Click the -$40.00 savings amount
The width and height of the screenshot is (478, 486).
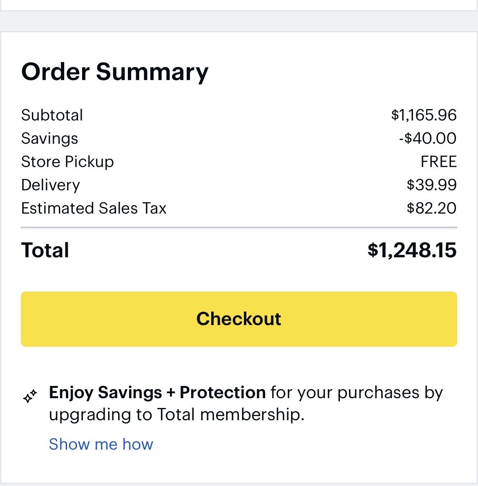click(x=427, y=138)
